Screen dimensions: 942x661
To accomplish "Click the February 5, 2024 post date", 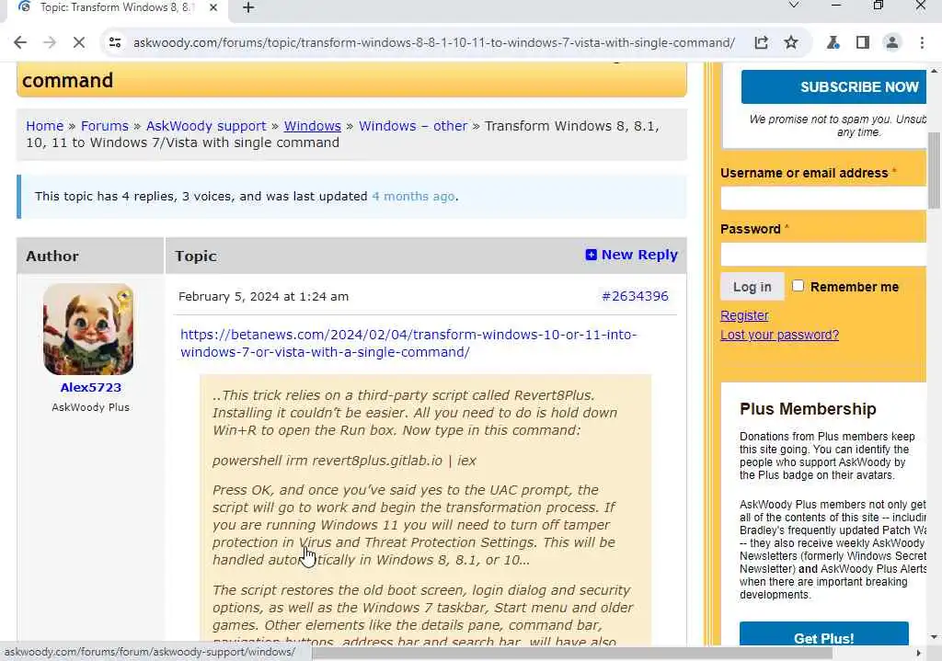I will coord(263,297).
